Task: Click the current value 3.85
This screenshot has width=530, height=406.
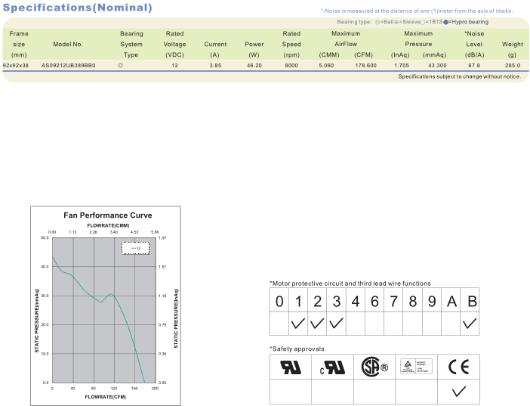Action: 215,65
